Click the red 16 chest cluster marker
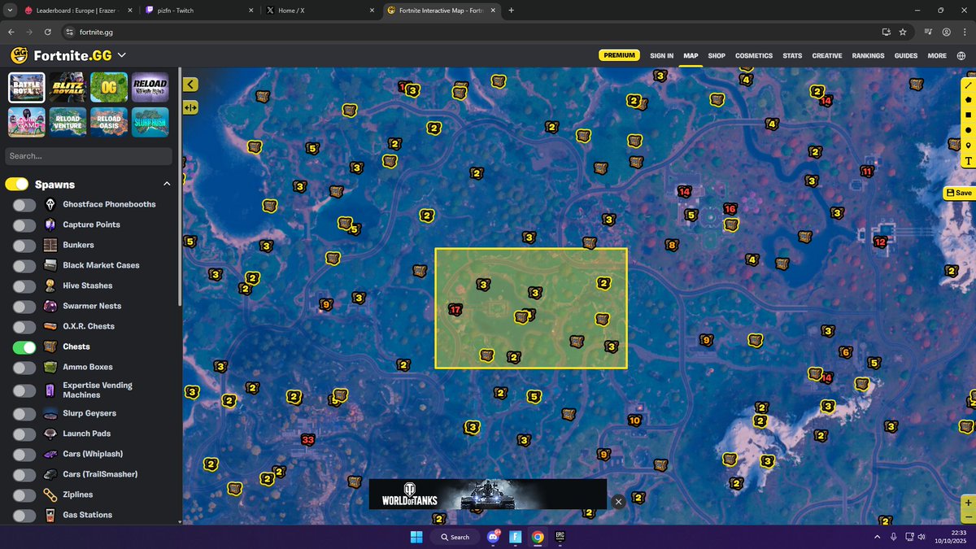Viewport: 976px width, 549px height. (730, 209)
